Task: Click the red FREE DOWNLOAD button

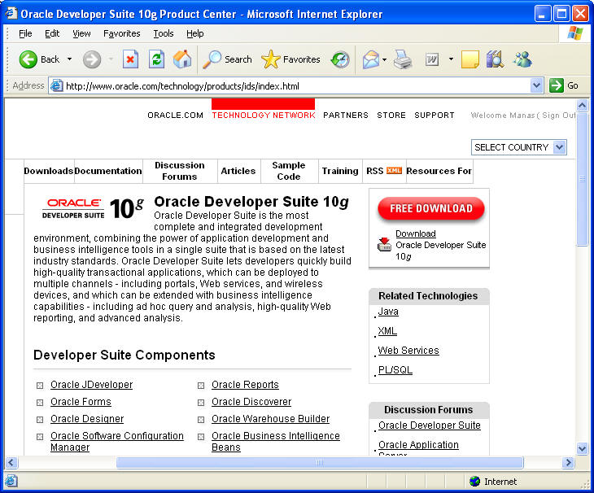Action: [x=430, y=208]
